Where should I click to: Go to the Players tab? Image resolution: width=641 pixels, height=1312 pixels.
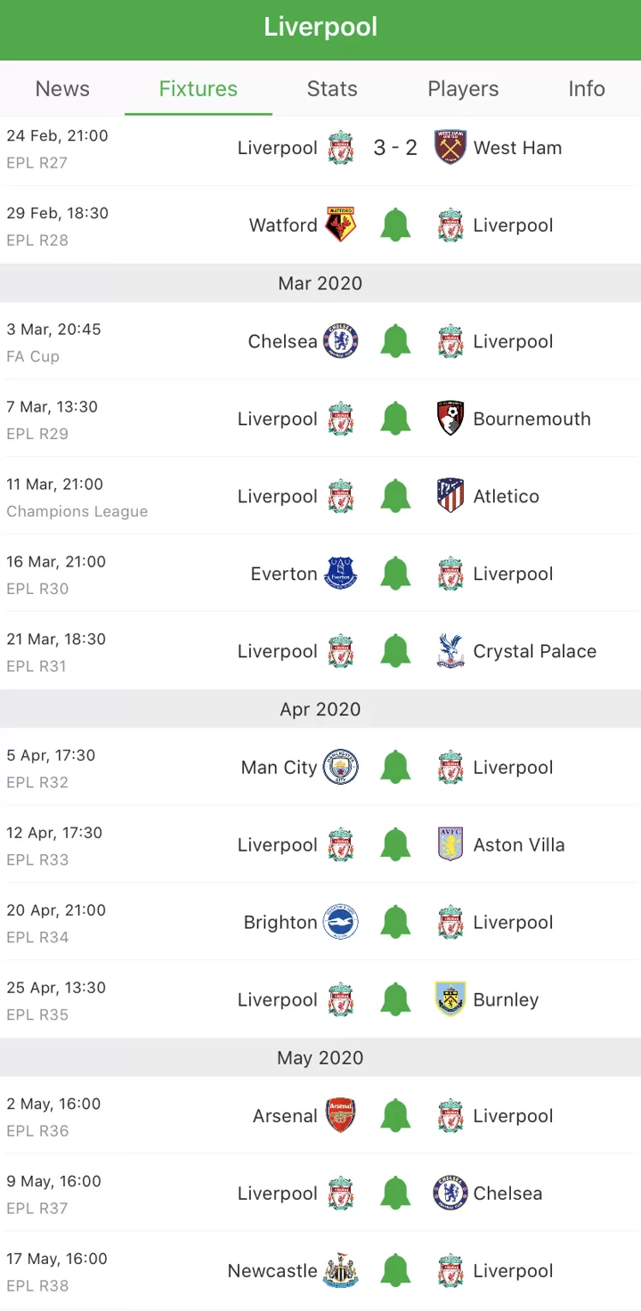(x=463, y=89)
